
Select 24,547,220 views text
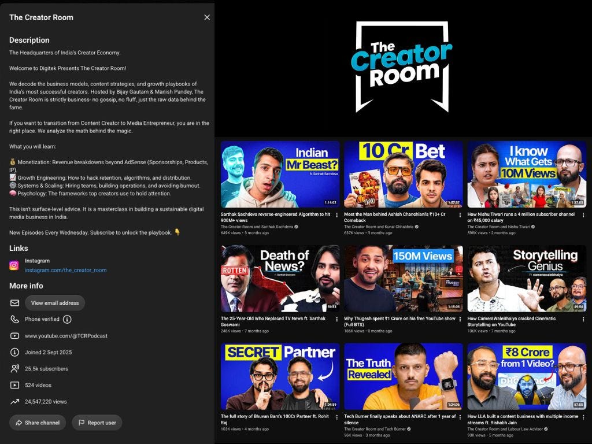click(x=46, y=402)
